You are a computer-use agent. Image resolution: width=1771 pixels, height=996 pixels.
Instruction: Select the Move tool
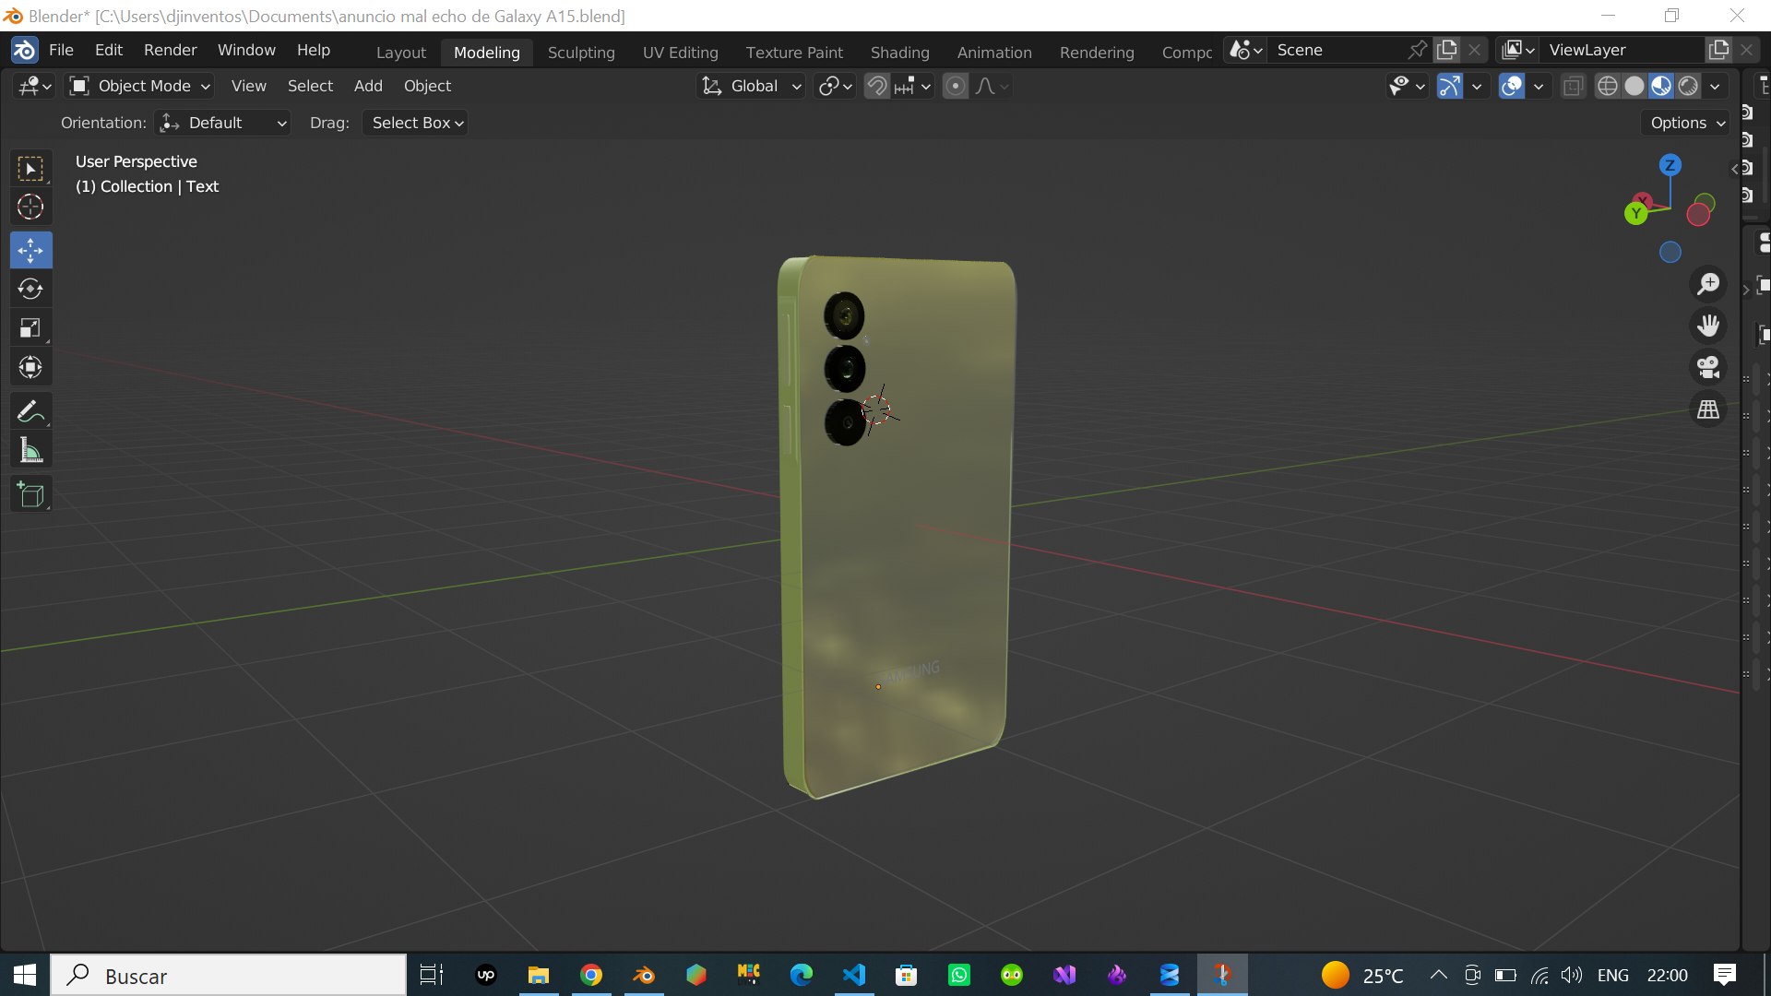(30, 250)
